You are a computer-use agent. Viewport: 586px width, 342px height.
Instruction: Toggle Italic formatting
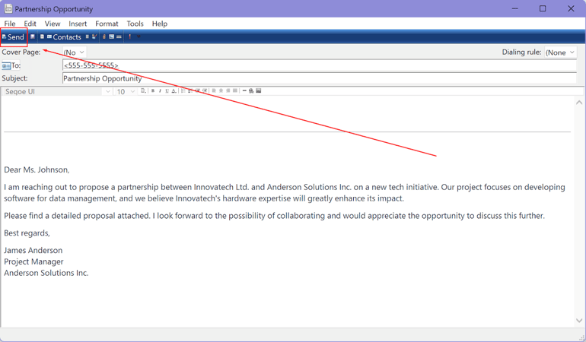tap(160, 91)
